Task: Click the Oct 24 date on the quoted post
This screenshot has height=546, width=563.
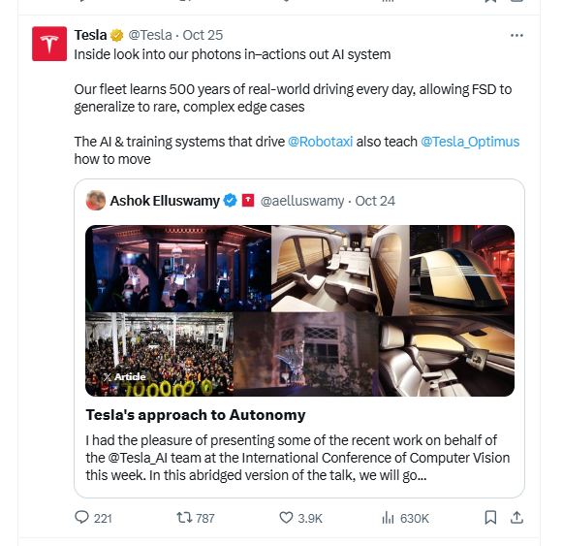Action: pyautogui.click(x=375, y=201)
